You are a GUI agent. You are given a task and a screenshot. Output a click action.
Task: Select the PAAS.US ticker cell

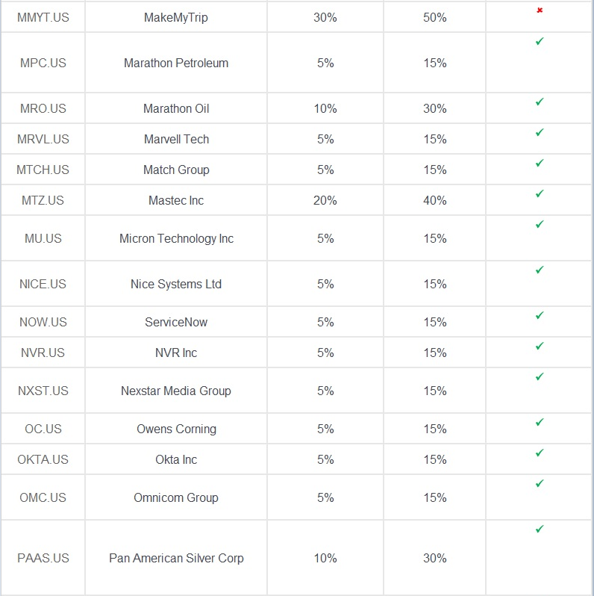coord(43,558)
